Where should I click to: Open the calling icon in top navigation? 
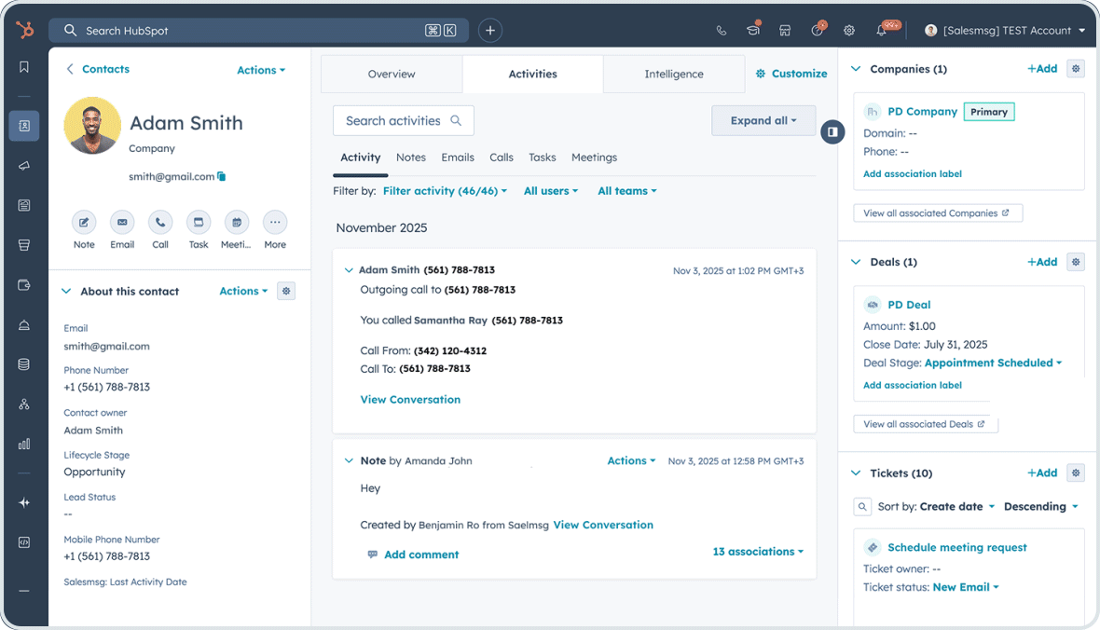(721, 30)
